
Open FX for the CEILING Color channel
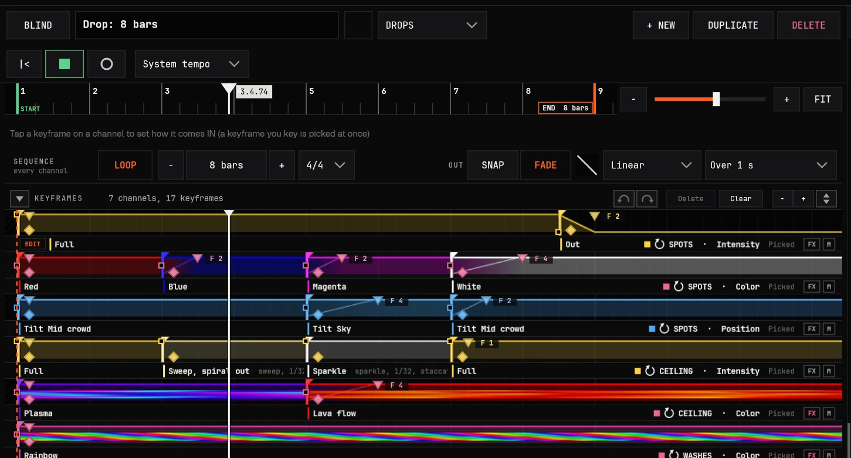[x=812, y=413]
